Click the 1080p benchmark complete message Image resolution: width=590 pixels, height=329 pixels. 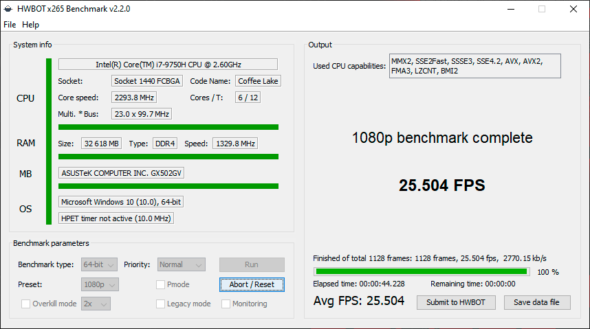pos(442,138)
